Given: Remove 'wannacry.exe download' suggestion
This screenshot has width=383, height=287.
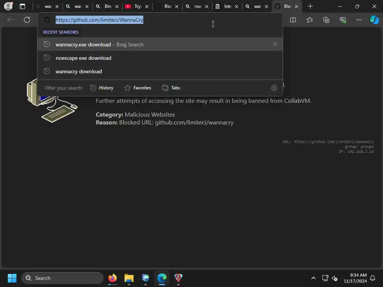Looking at the screenshot, I should 275,44.
